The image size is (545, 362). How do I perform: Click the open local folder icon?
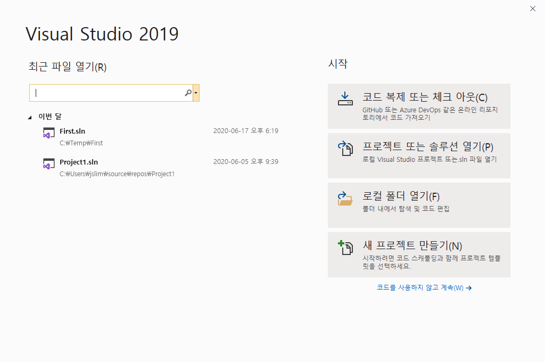coord(345,199)
